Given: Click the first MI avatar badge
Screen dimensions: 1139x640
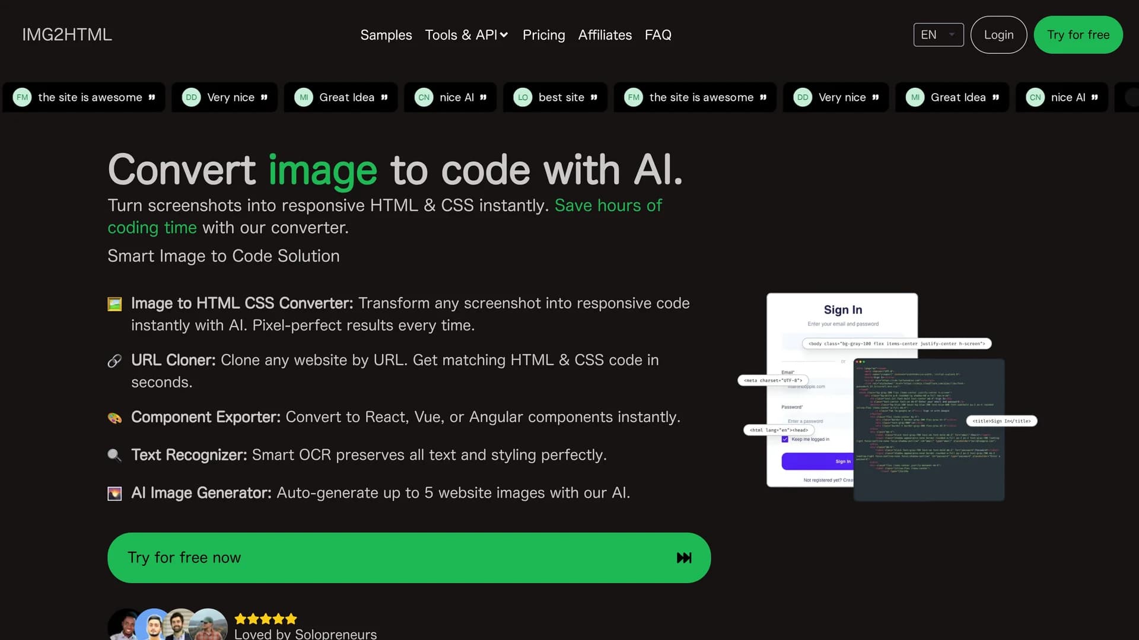Looking at the screenshot, I should tap(304, 97).
